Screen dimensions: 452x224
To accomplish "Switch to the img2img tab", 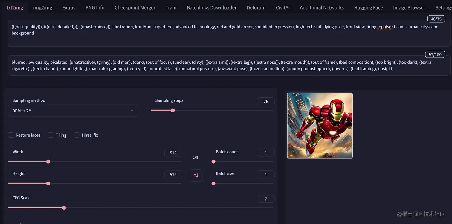I will (43, 7).
